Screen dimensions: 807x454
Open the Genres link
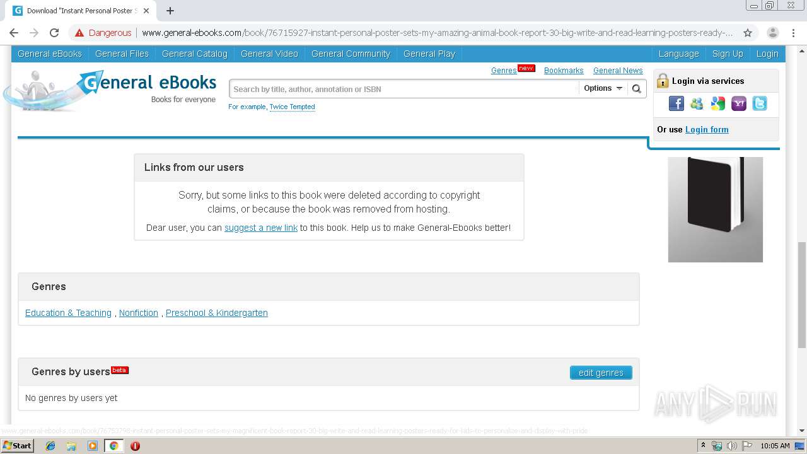click(504, 71)
